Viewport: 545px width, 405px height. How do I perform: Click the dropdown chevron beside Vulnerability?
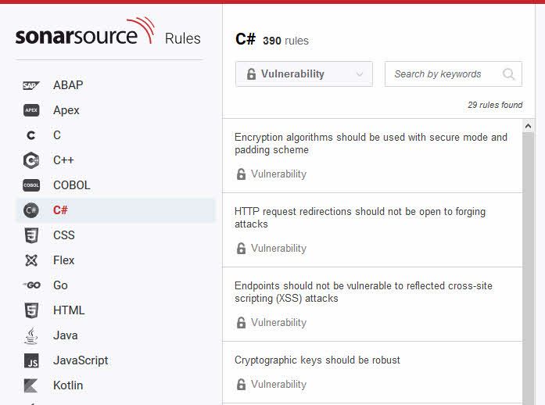tap(360, 74)
